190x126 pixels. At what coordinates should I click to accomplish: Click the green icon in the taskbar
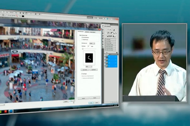pos(1,112)
